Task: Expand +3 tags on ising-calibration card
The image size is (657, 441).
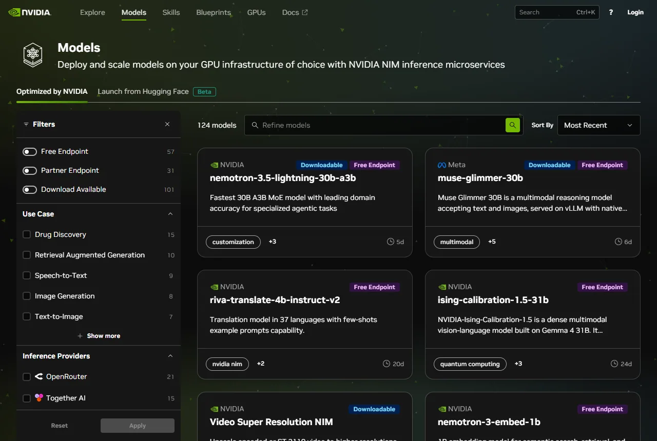Action: [x=518, y=364]
